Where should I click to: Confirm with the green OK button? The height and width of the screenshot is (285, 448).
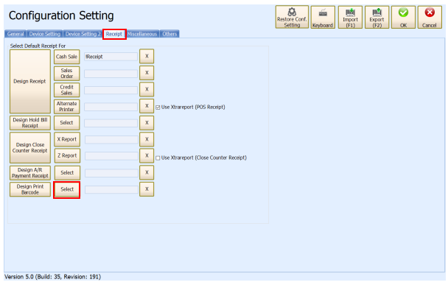click(403, 17)
